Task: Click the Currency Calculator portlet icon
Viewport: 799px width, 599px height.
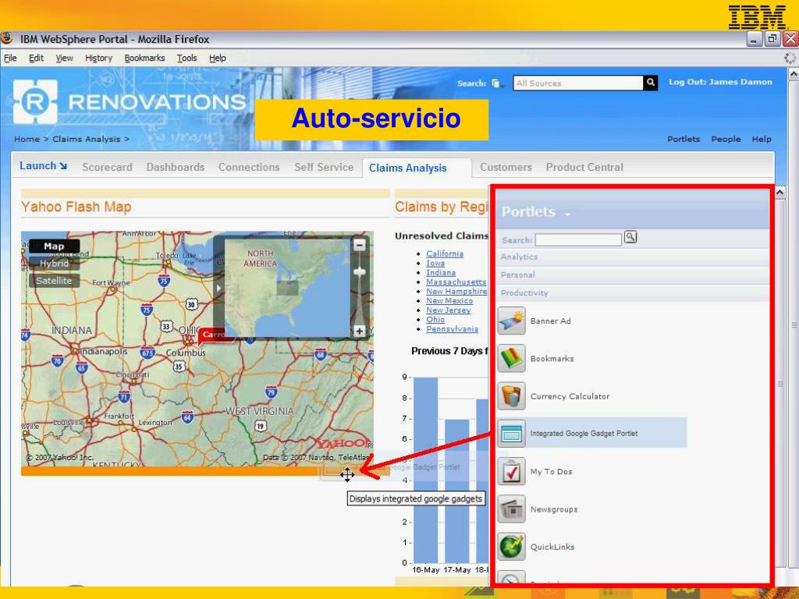Action: [x=511, y=396]
